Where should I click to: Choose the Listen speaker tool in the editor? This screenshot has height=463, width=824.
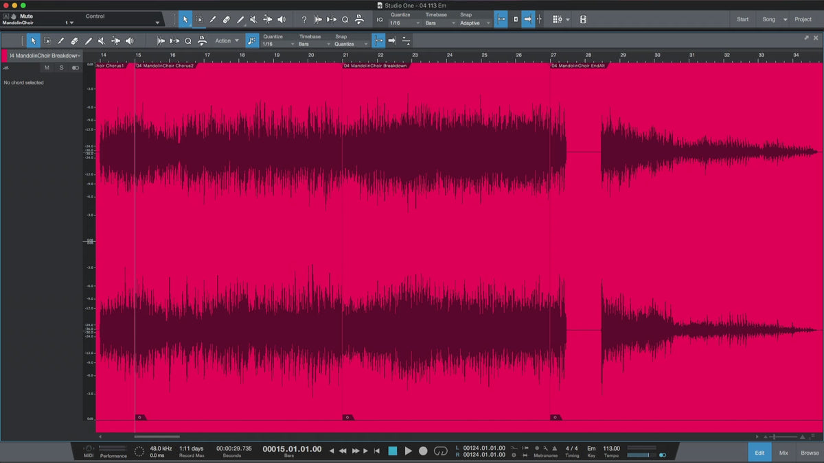pos(129,41)
